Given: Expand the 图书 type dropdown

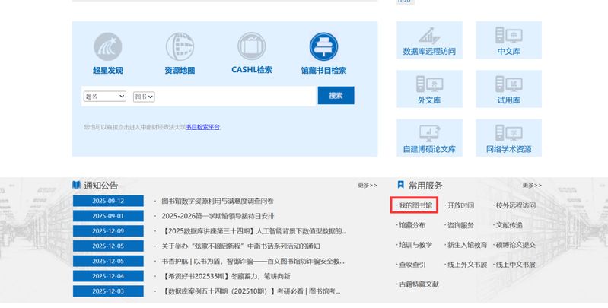Looking at the screenshot, I should 144,97.
